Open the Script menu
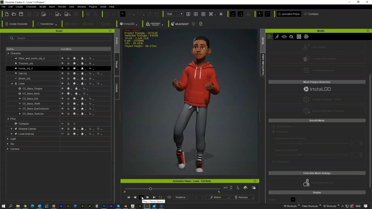 point(103,7)
